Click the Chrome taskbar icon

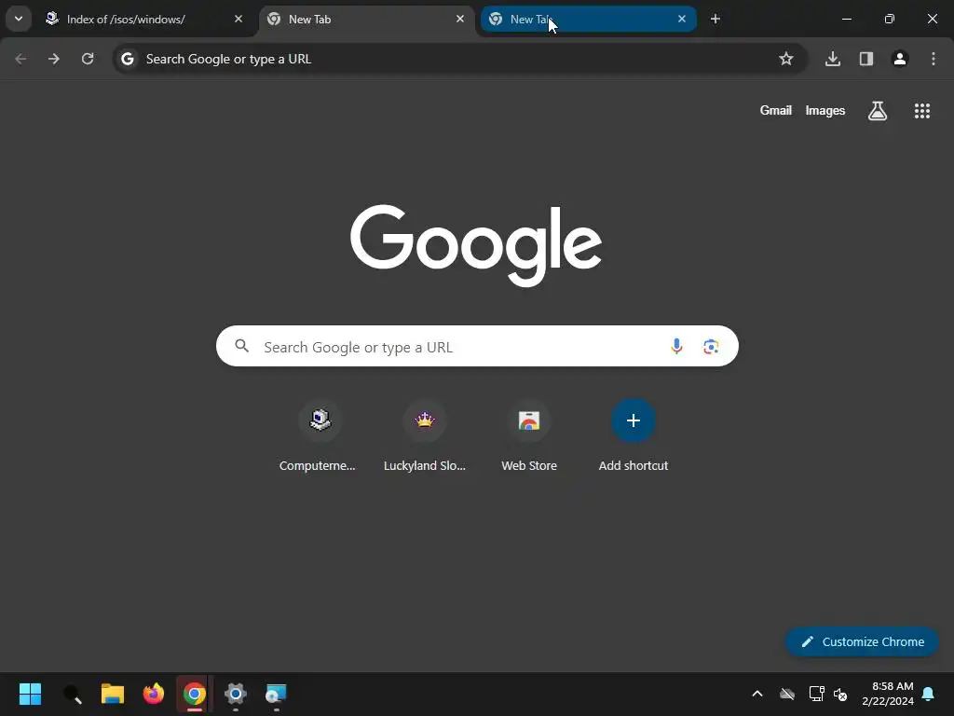coord(194,694)
